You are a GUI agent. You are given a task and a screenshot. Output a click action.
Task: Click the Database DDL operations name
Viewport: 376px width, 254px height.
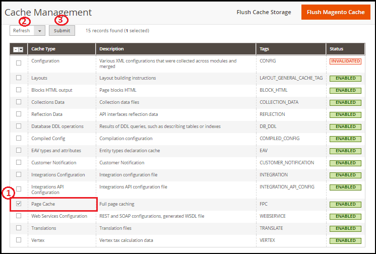click(57, 126)
